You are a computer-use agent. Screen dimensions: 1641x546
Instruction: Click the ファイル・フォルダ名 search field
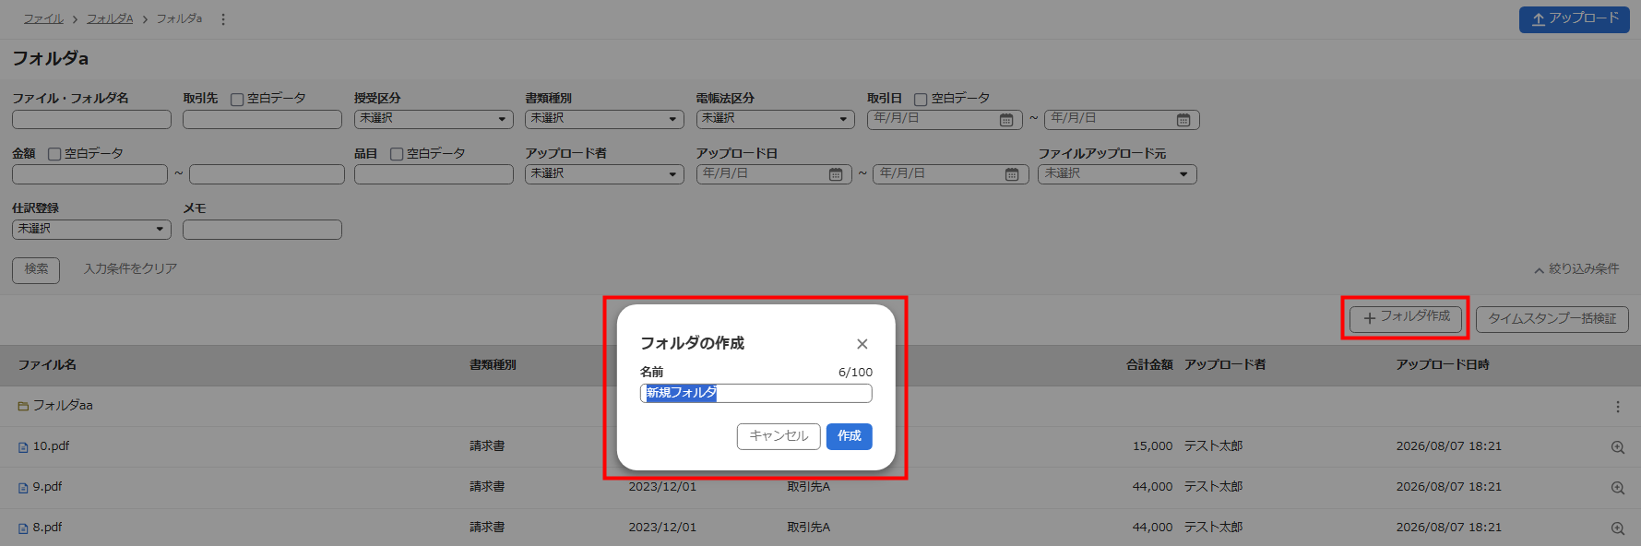coord(91,119)
